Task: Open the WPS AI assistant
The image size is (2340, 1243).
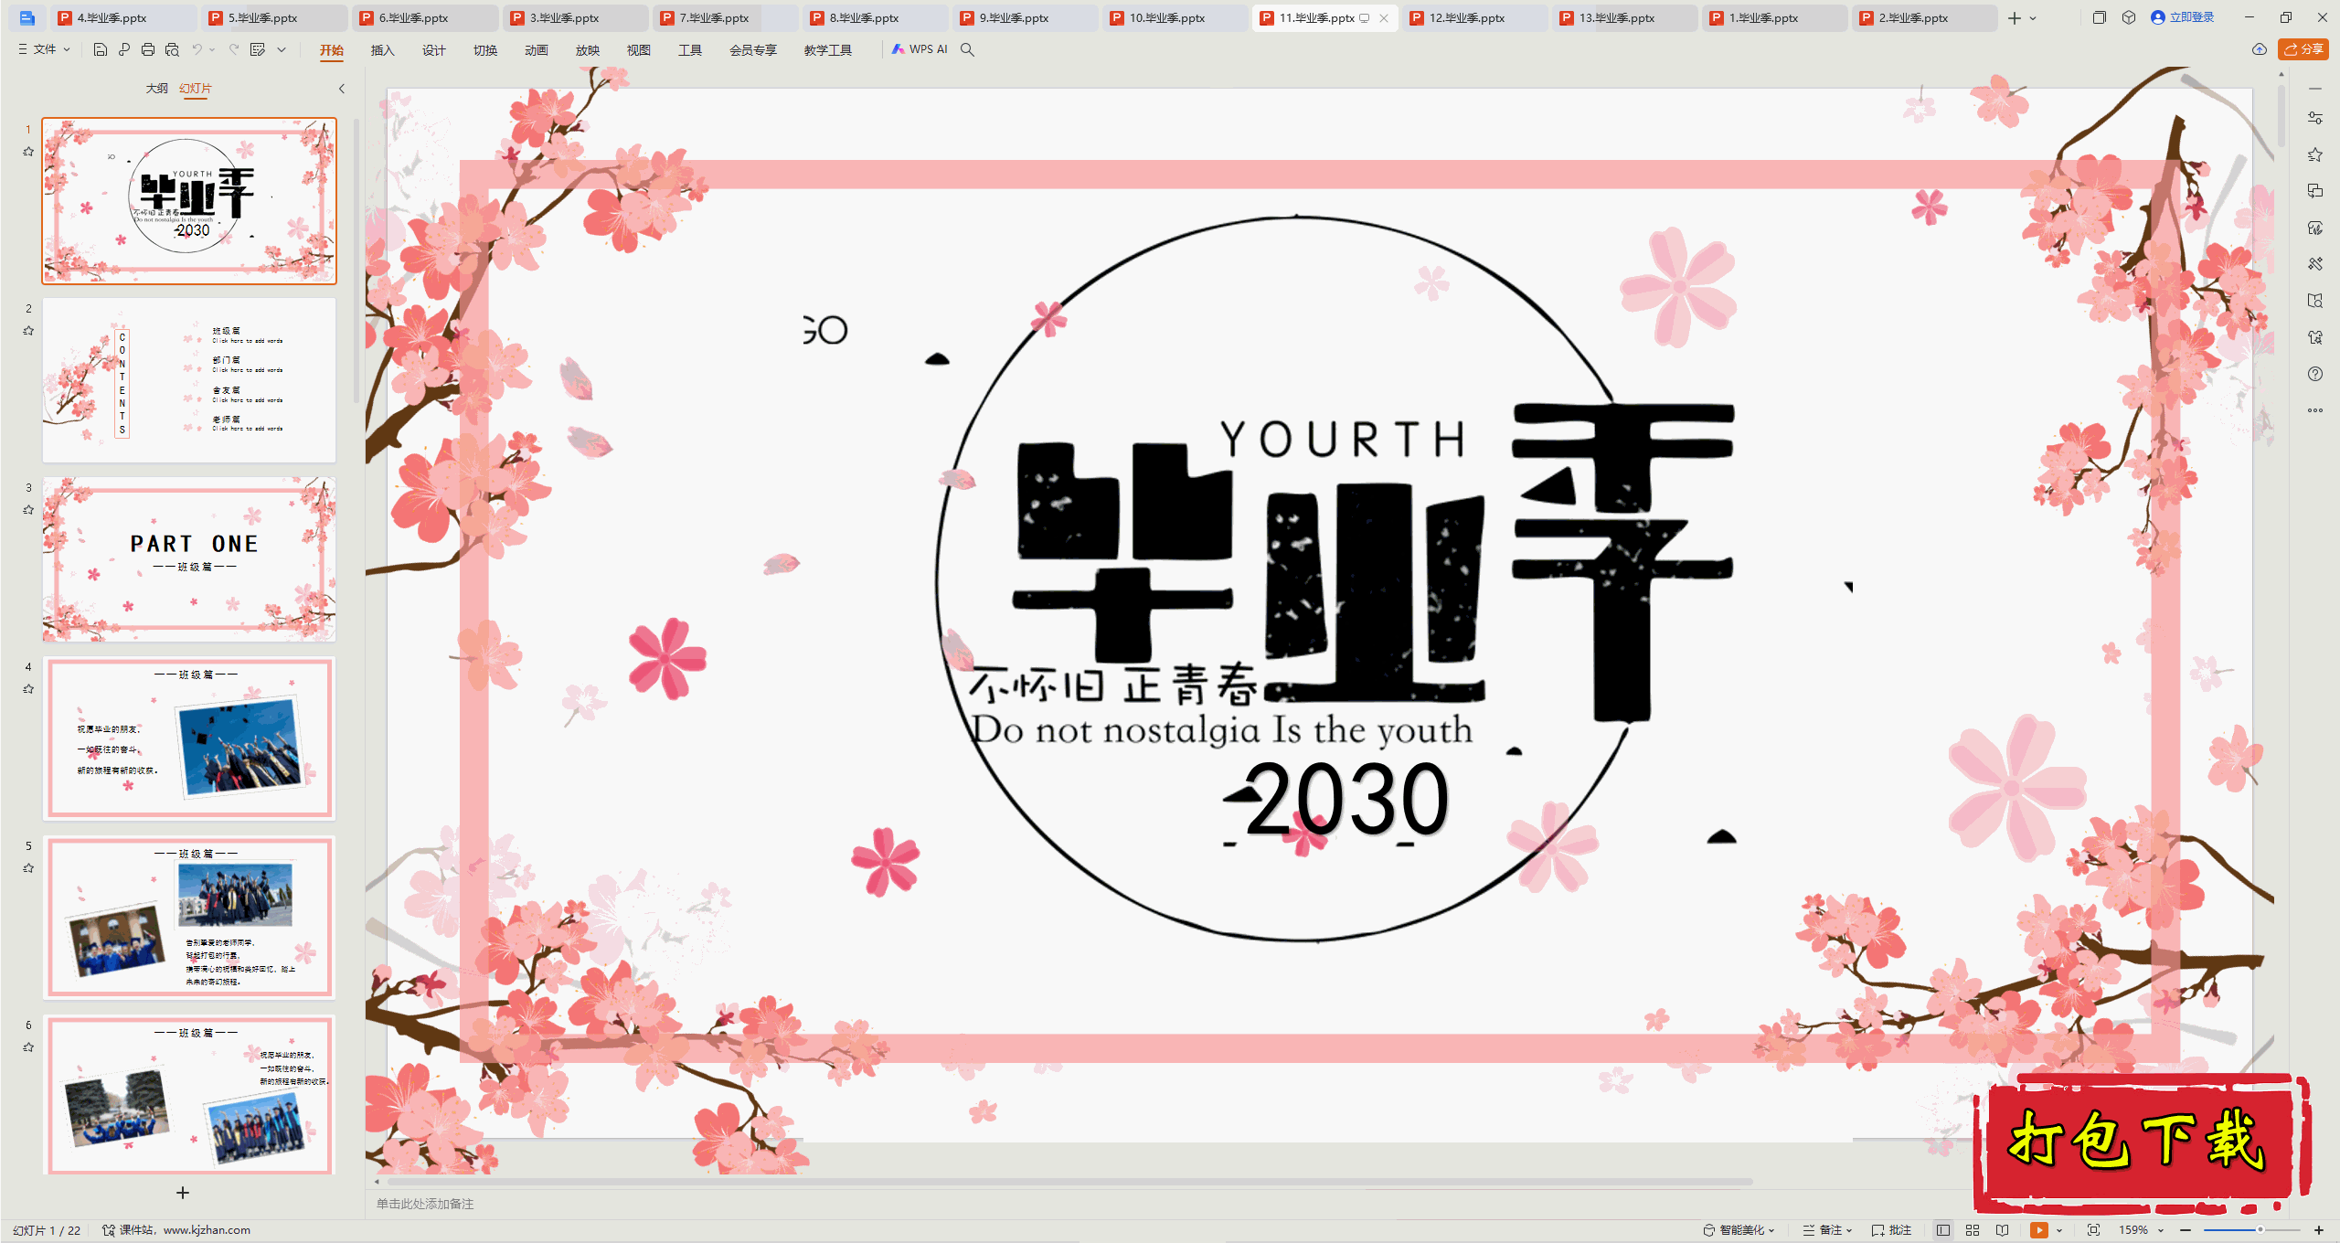Action: (x=920, y=49)
